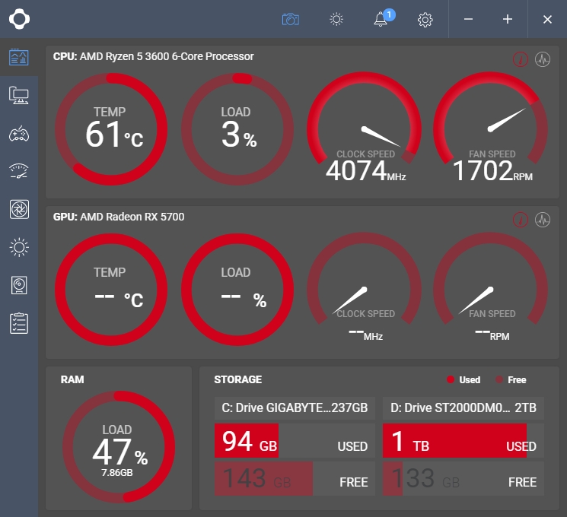Image resolution: width=567 pixels, height=517 pixels.
Task: Click the GPU LOAD gauge
Action: pos(237,290)
